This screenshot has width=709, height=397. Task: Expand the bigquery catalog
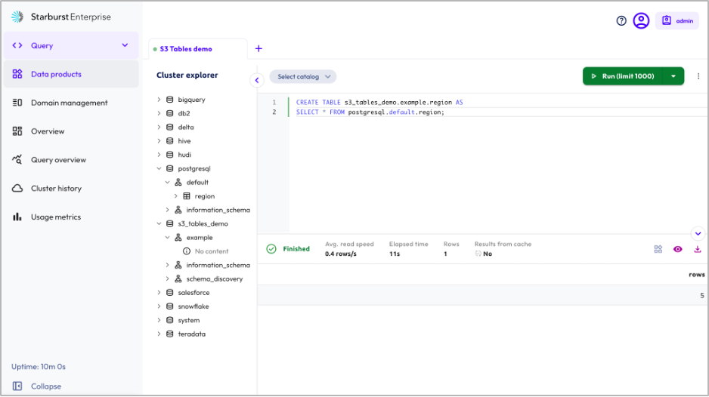point(159,100)
